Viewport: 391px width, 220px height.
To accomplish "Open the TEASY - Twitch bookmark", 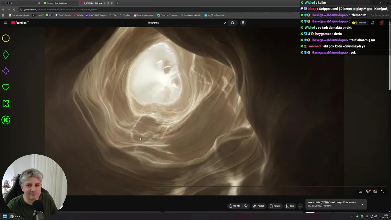I will click(63, 15).
